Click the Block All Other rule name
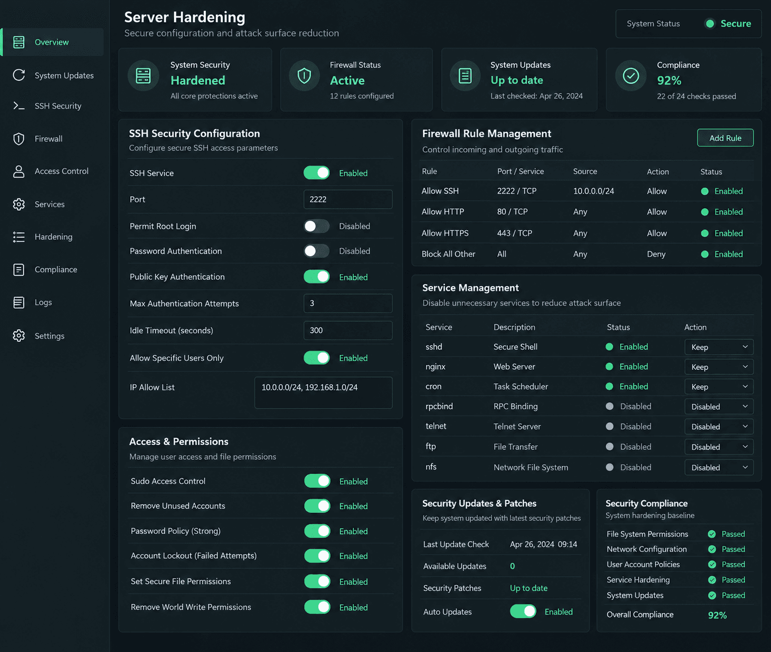Image resolution: width=771 pixels, height=652 pixels. click(x=448, y=254)
